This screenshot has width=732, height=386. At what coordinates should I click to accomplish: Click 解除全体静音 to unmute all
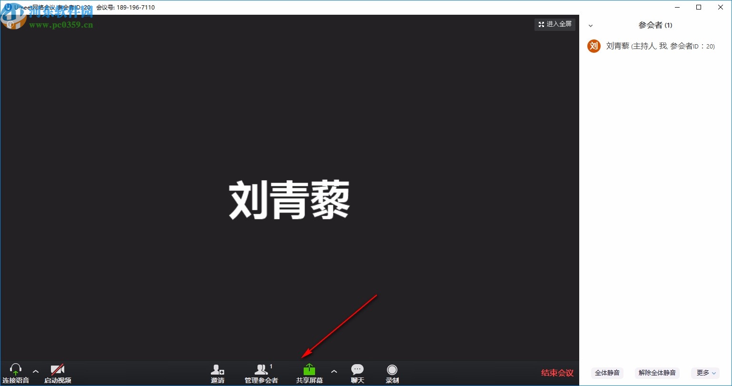(x=657, y=373)
